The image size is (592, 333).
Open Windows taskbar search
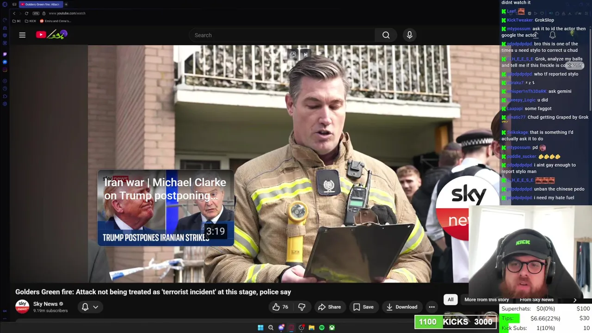271,327
